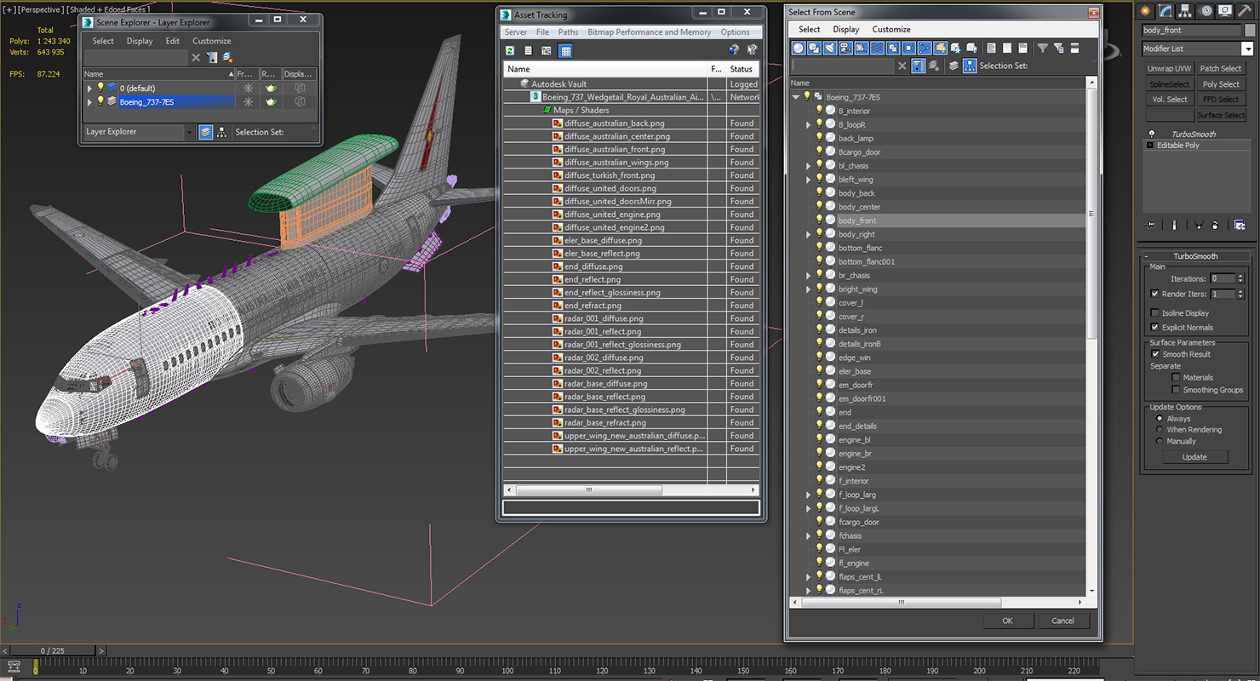Click the timeline slider showing 0 / 225
1260x681 pixels.
(x=54, y=650)
